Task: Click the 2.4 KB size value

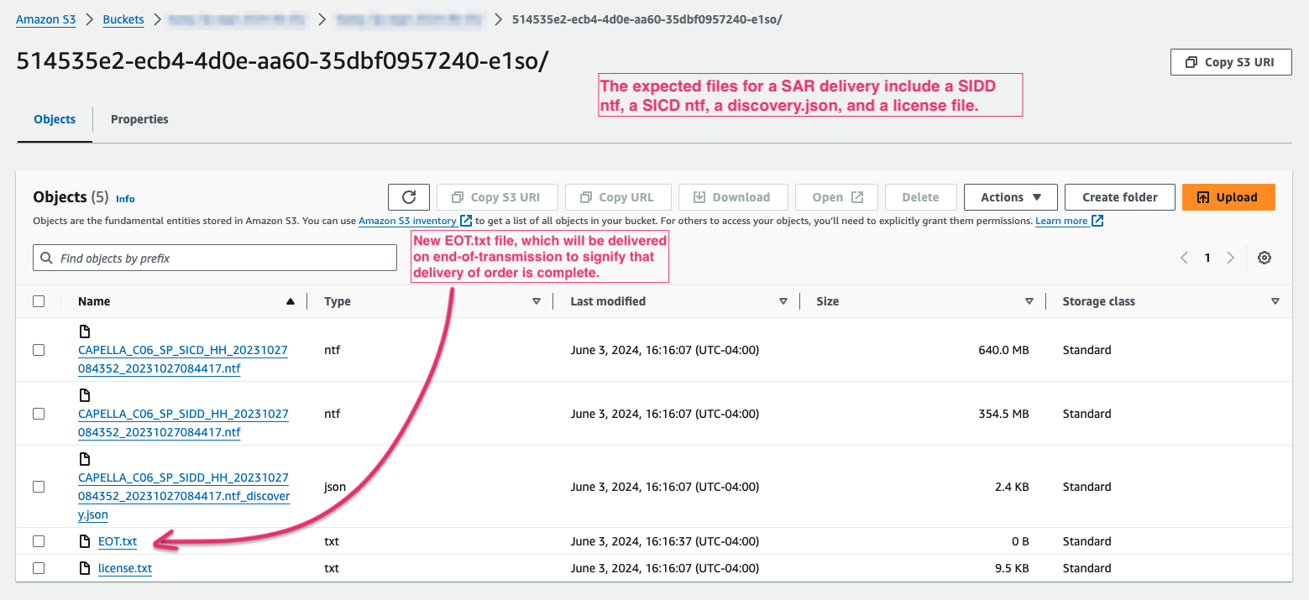Action: click(x=1010, y=487)
